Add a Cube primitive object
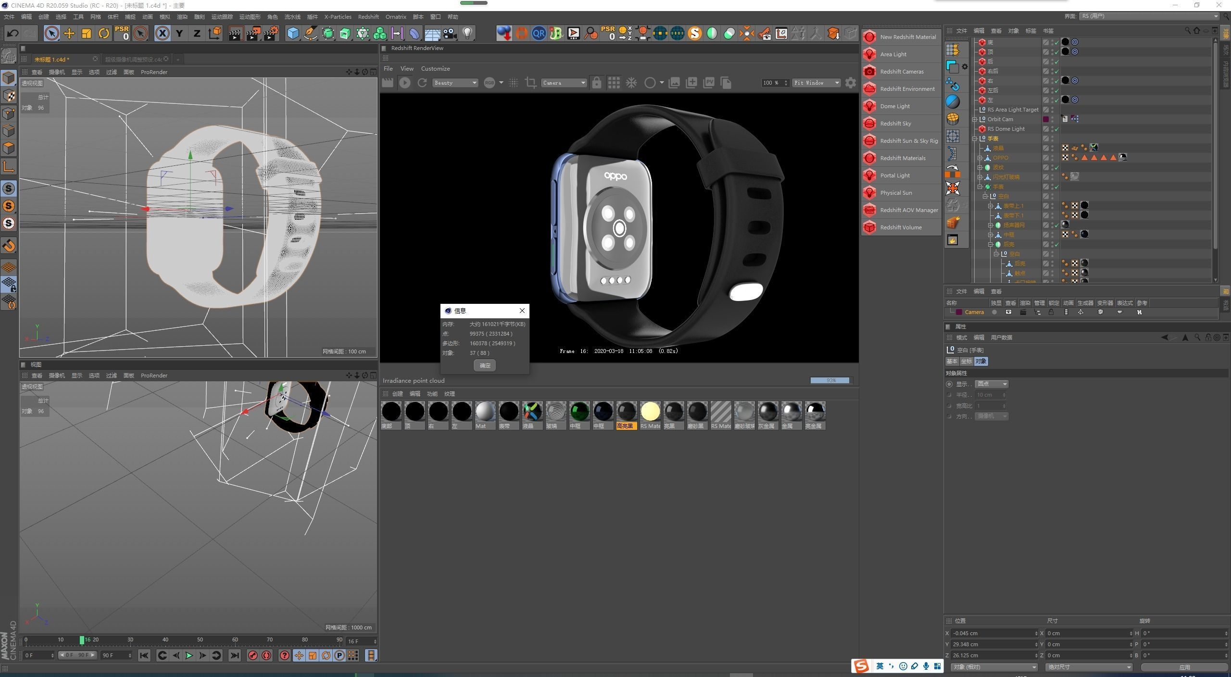This screenshot has height=677, width=1231. (x=293, y=33)
